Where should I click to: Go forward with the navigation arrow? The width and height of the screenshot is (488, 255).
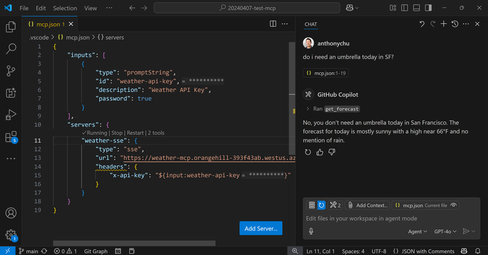[144, 8]
